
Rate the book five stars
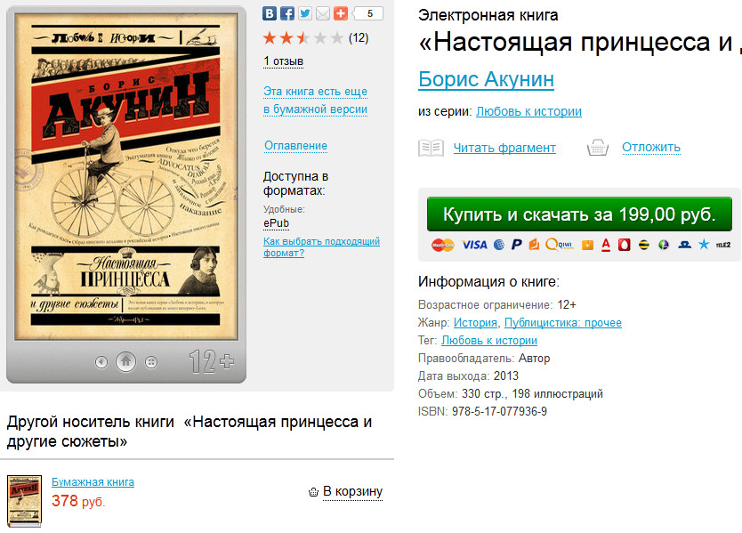pyautogui.click(x=337, y=38)
